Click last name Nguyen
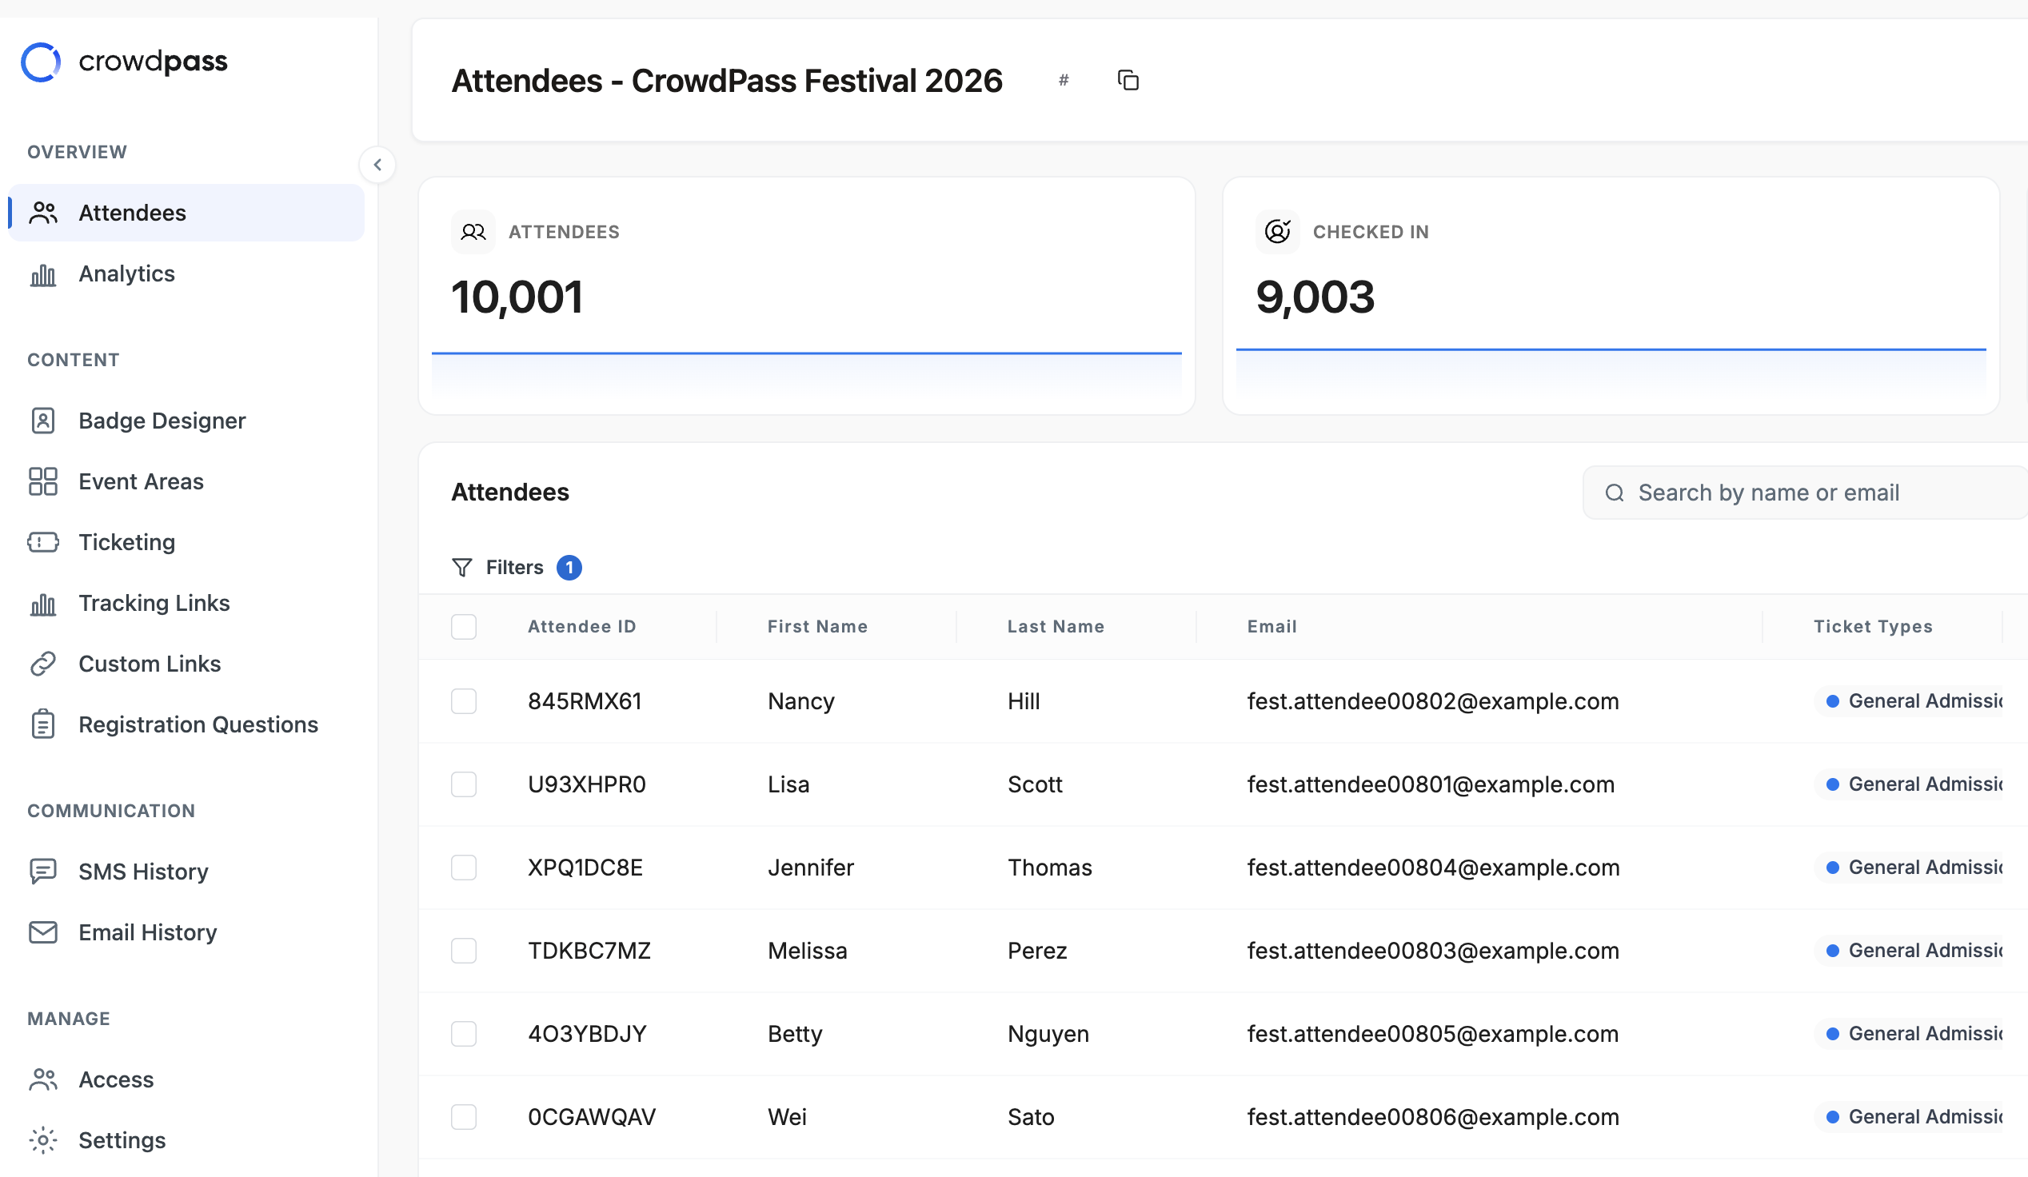The width and height of the screenshot is (2028, 1177). tap(1048, 1034)
